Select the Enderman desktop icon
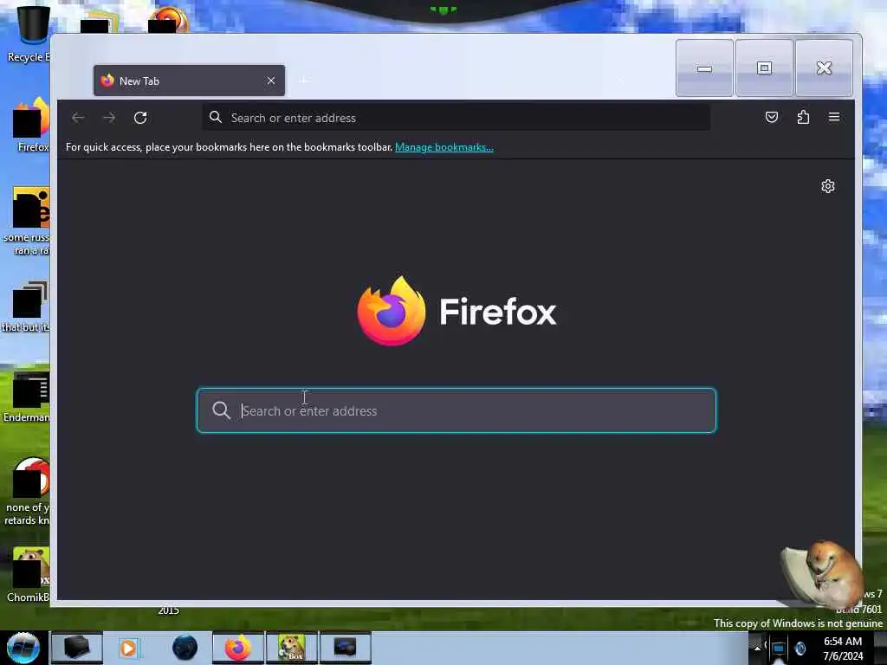The width and height of the screenshot is (887, 665). tap(27, 397)
